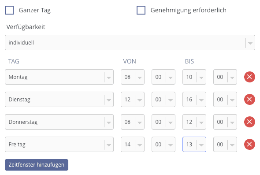The image size is (260, 175).
Task: Open Freitag end hour dropdown showing 13
Action: point(194,144)
